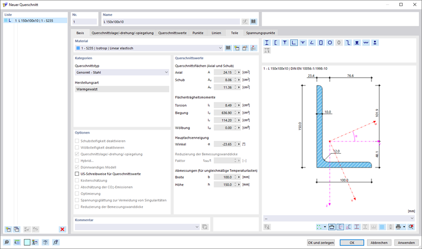
Task: Open the formula function icon at bottom left
Action: pos(56,242)
